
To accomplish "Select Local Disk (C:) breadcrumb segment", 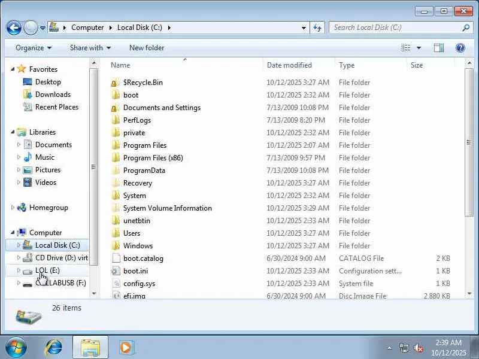I will pos(140,28).
